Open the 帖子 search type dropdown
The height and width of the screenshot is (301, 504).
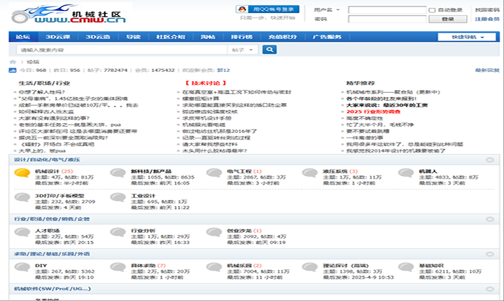[x=243, y=50]
